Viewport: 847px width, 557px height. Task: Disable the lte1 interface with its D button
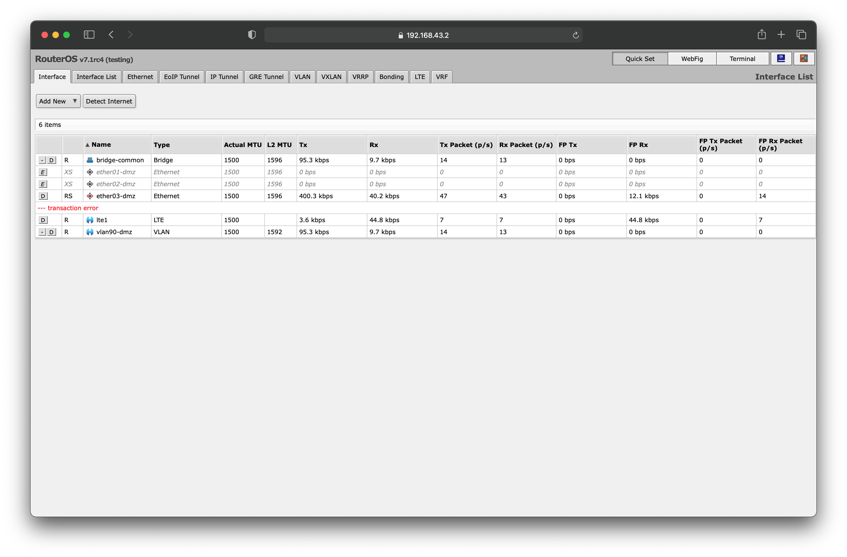[43, 220]
